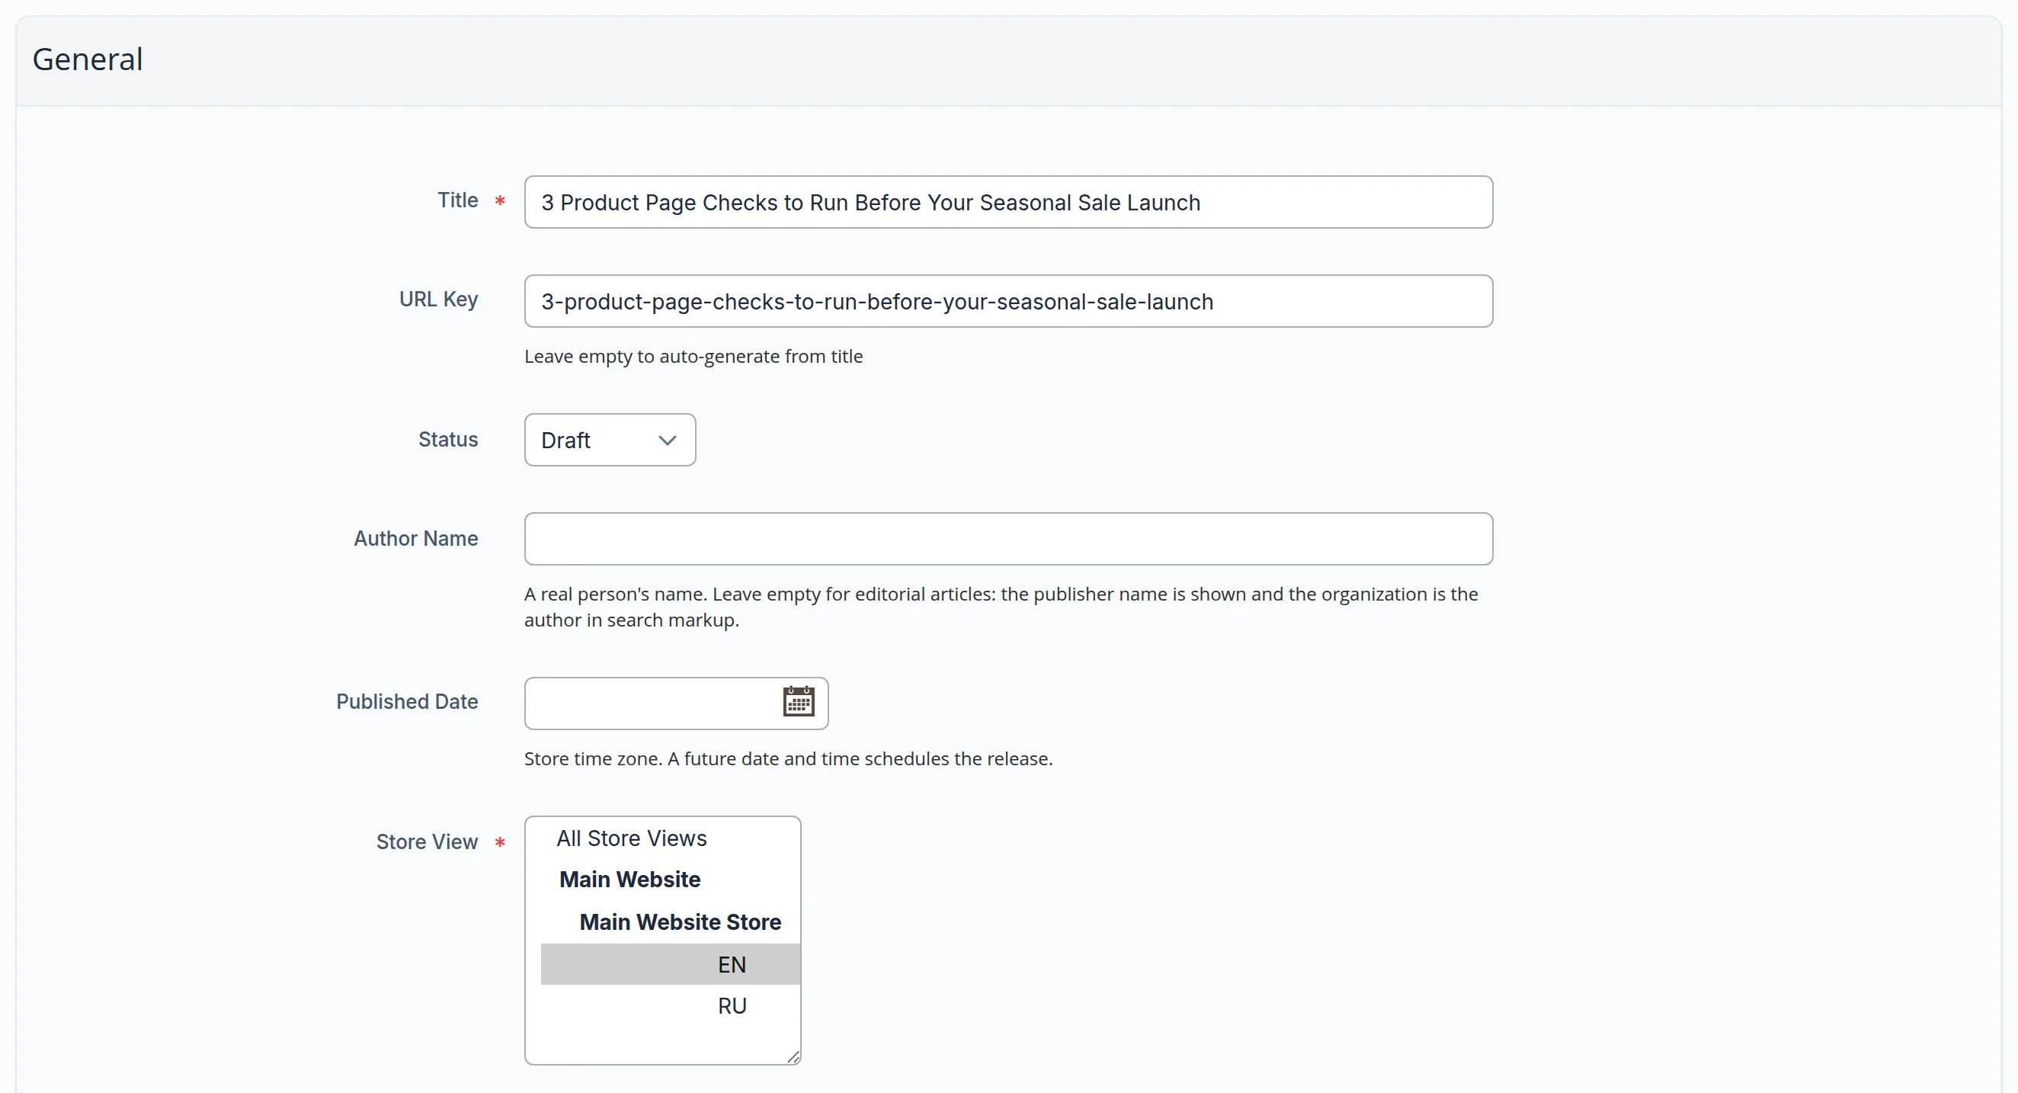Click the Store View label
This screenshot has height=1093, width=2018.
[x=427, y=841]
